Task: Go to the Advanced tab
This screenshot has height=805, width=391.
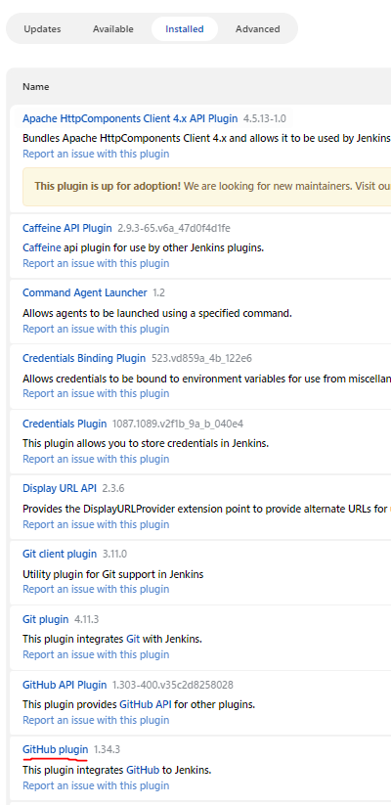Action: coord(258,28)
